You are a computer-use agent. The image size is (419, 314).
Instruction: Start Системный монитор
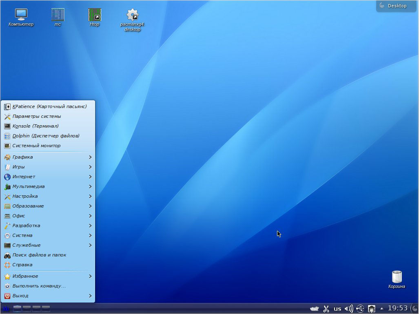[48, 146]
